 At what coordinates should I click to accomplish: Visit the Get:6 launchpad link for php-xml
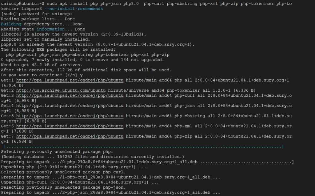[x=70, y=126]
